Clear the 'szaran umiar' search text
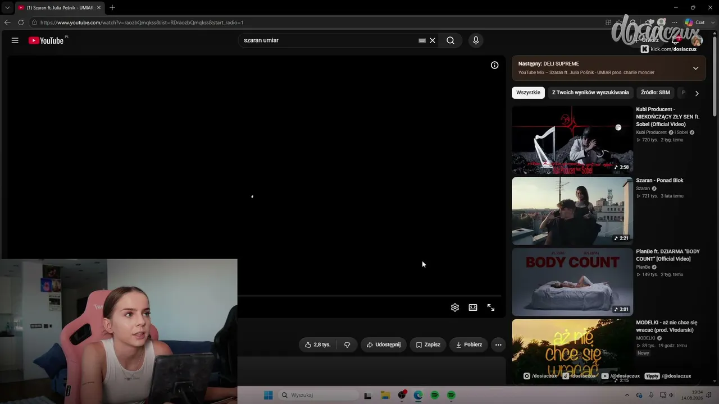The image size is (719, 404). [x=433, y=40]
